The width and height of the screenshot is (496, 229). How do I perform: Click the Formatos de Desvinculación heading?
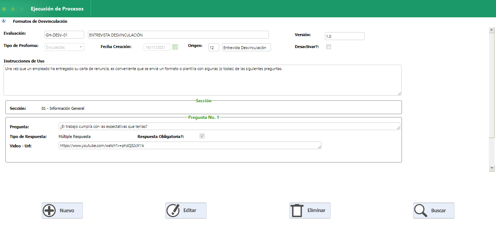coord(40,21)
